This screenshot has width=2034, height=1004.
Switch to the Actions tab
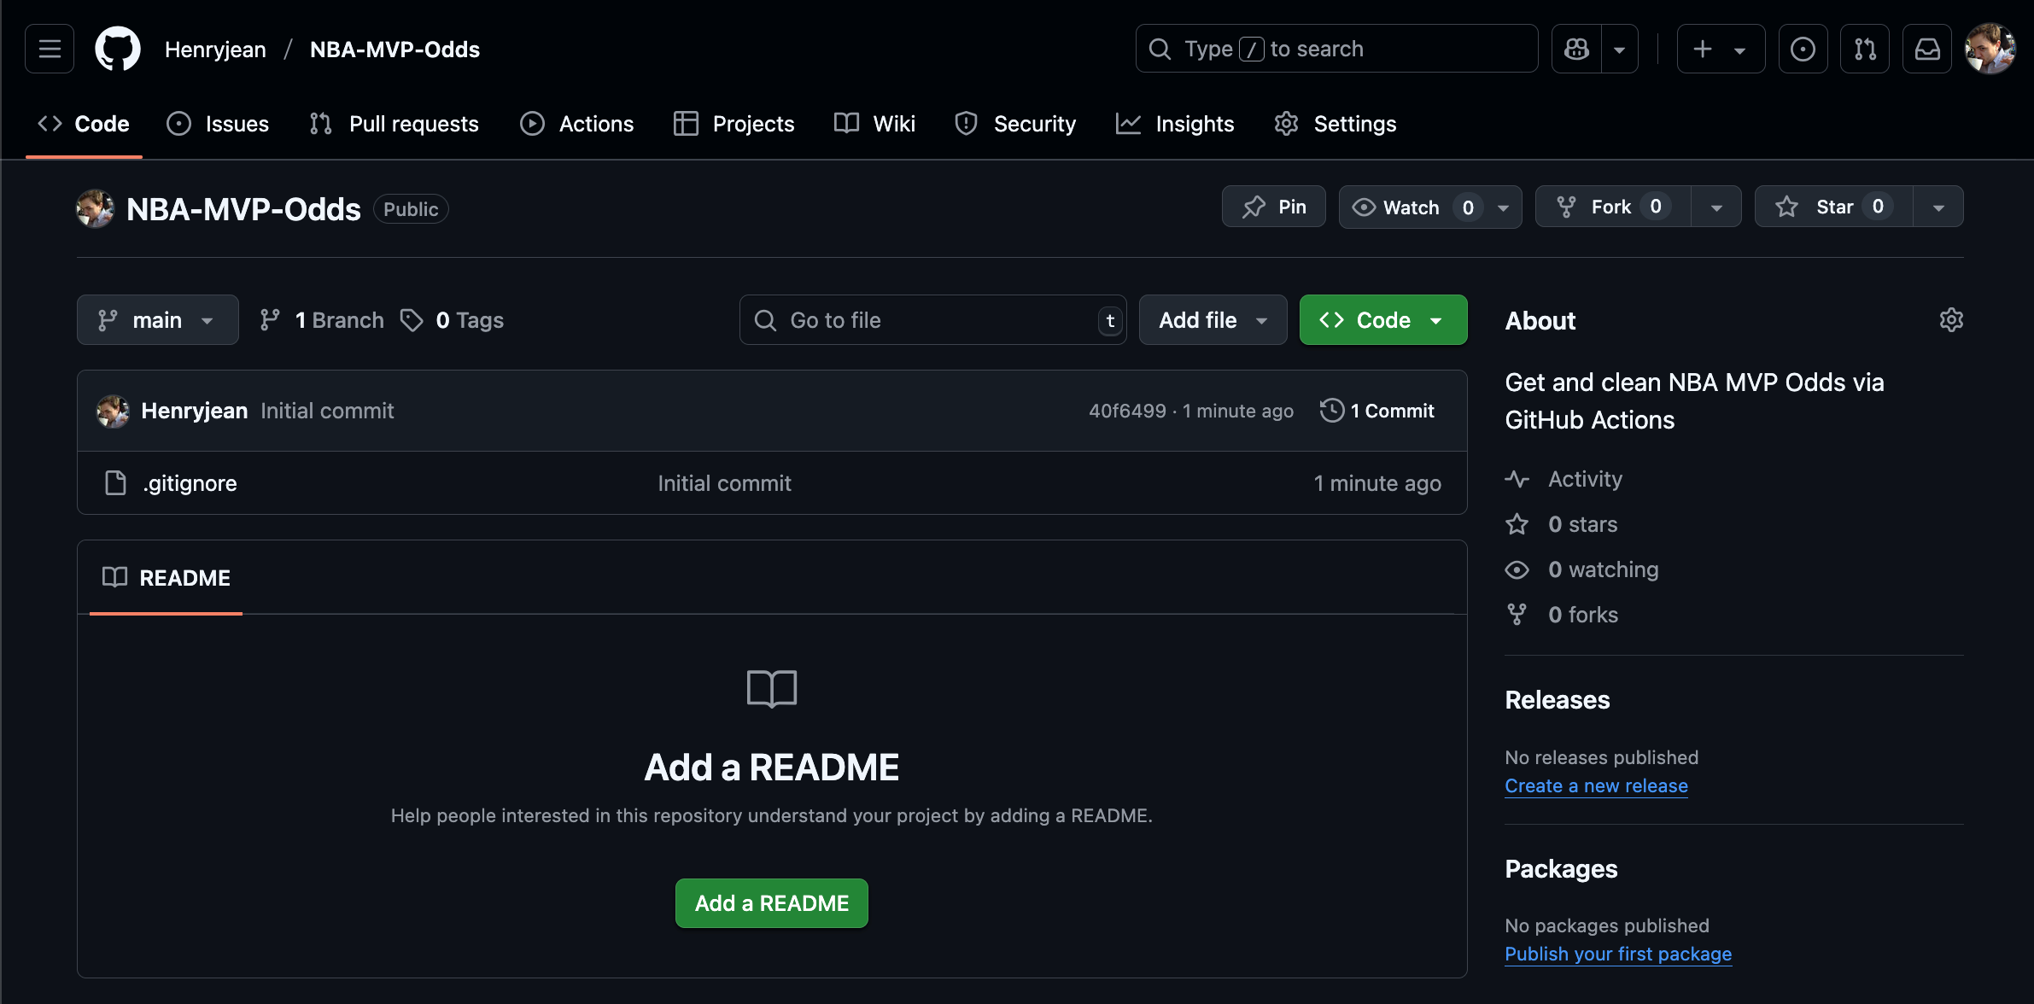click(x=577, y=124)
